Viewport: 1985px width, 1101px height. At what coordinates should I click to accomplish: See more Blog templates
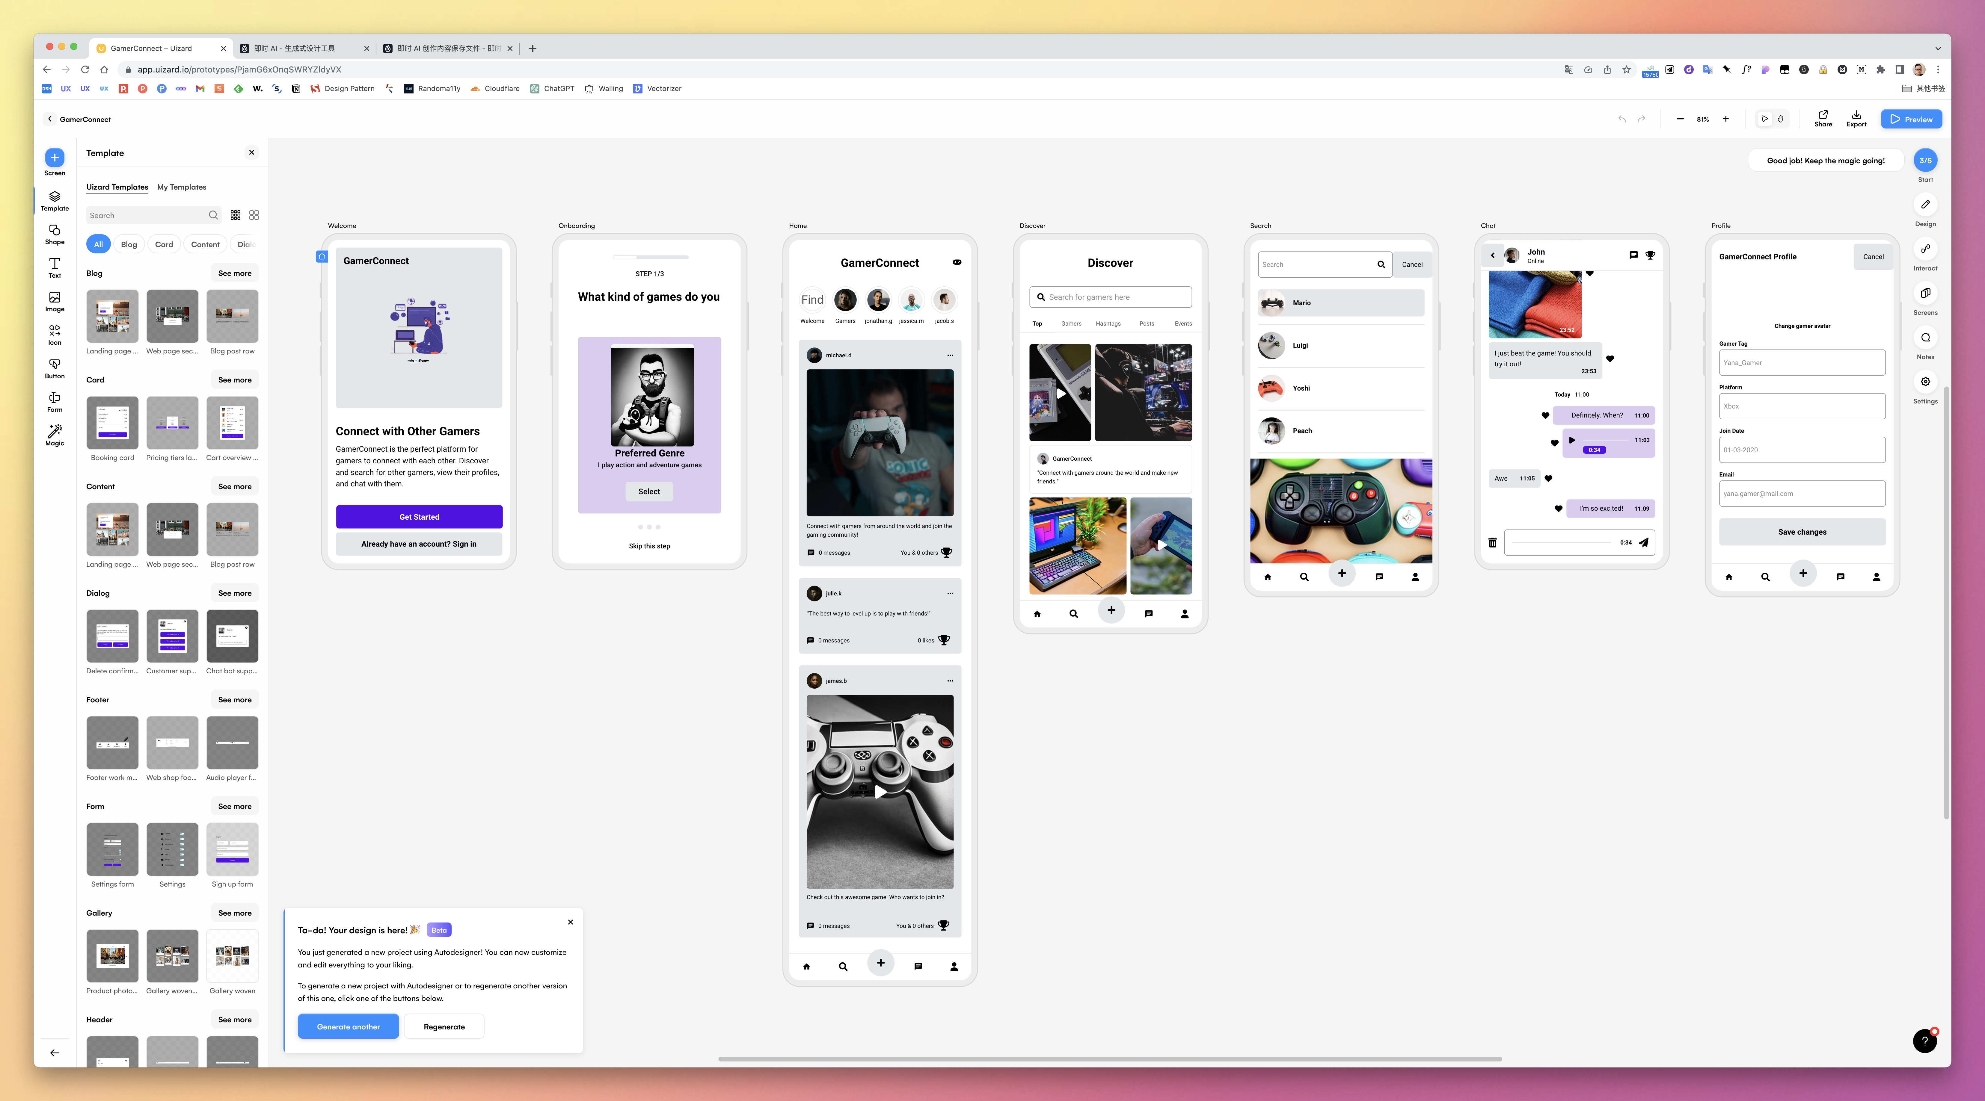(x=235, y=273)
